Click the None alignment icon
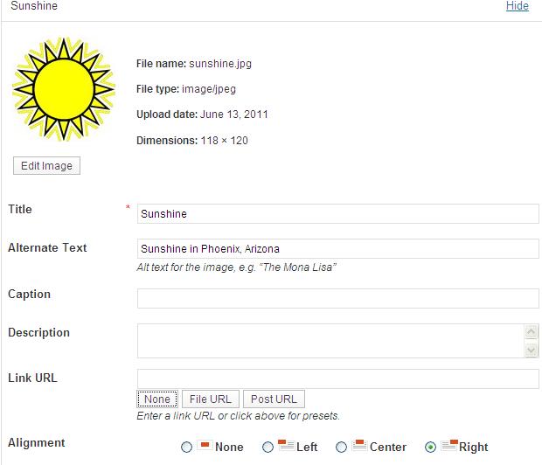The height and width of the screenshot is (465, 542). click(205, 446)
